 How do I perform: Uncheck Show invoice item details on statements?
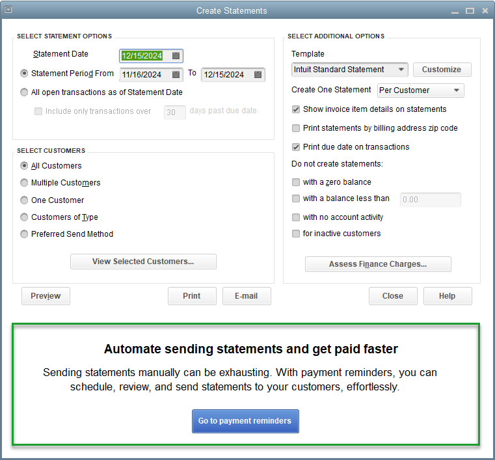click(297, 109)
